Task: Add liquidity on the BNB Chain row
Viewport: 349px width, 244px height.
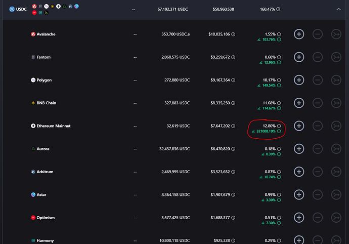Action: (299, 103)
